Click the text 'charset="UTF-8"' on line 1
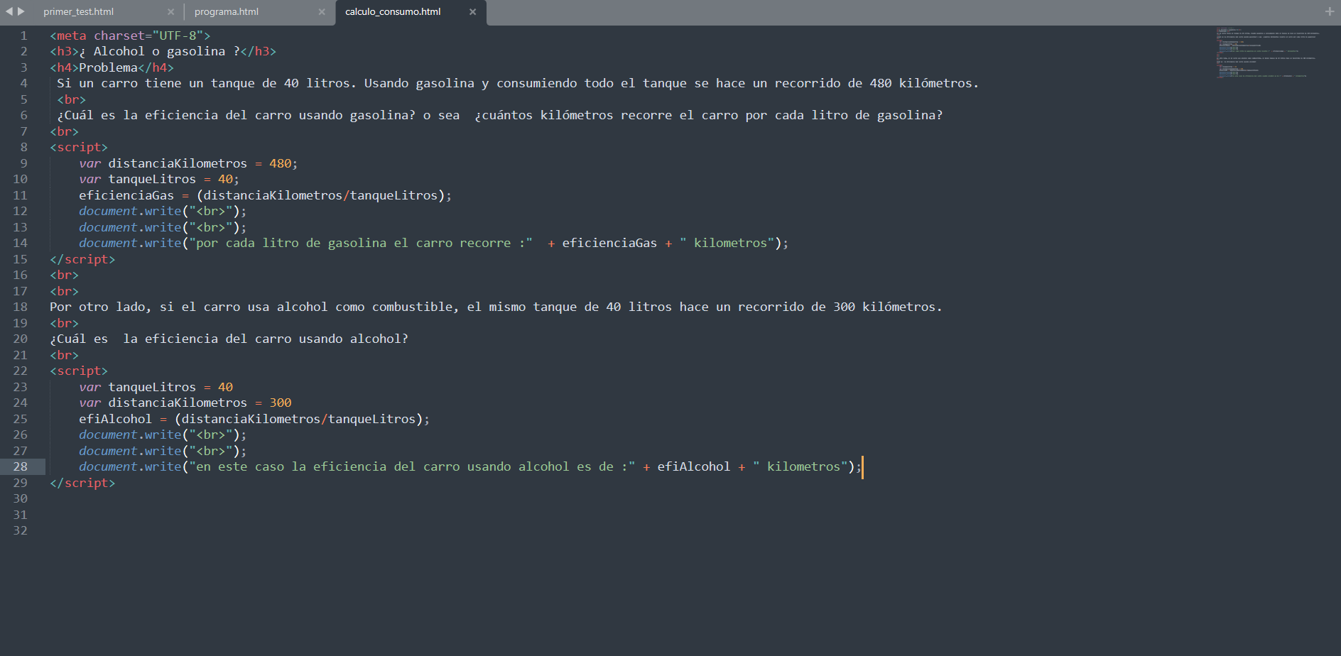Viewport: 1341px width, 656px height. 148,35
